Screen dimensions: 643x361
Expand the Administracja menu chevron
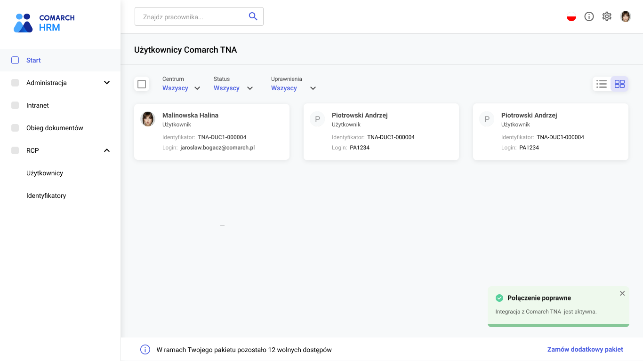107,83
